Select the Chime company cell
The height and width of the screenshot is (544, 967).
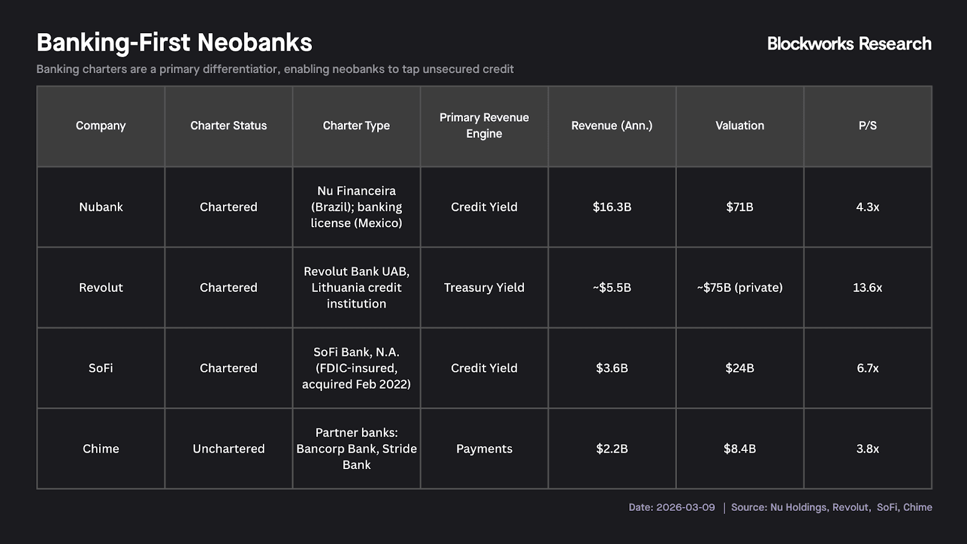pyautogui.click(x=101, y=448)
